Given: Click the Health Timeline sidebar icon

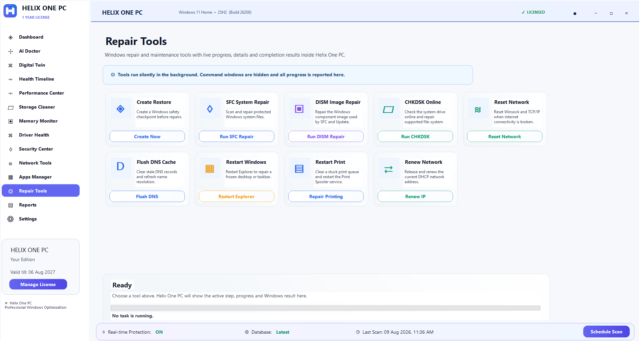Looking at the screenshot, I should [11, 79].
